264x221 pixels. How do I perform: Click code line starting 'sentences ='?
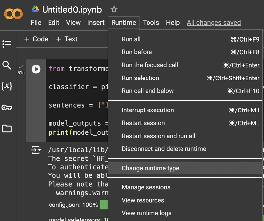(78, 105)
